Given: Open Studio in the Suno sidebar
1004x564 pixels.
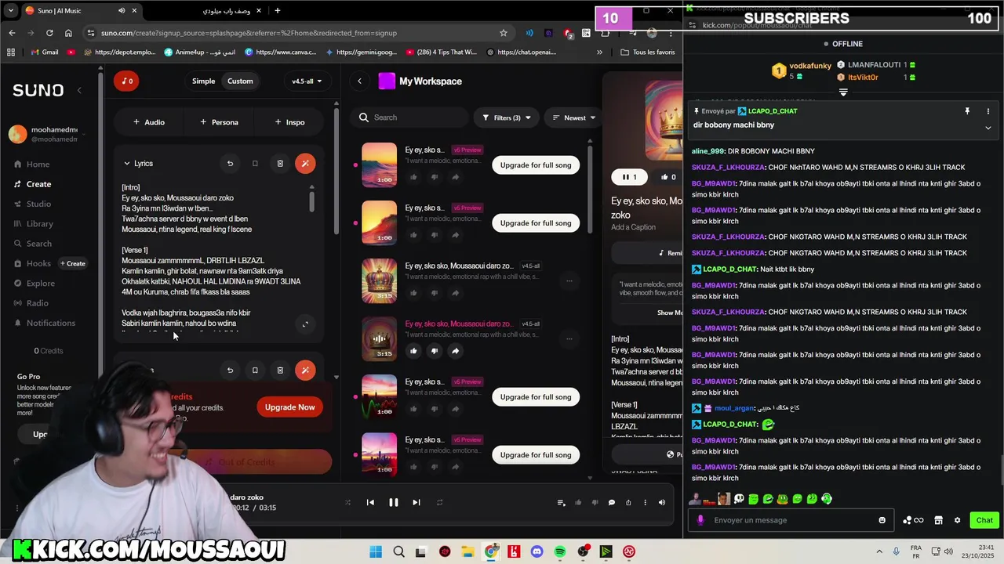Looking at the screenshot, I should click(x=31, y=204).
